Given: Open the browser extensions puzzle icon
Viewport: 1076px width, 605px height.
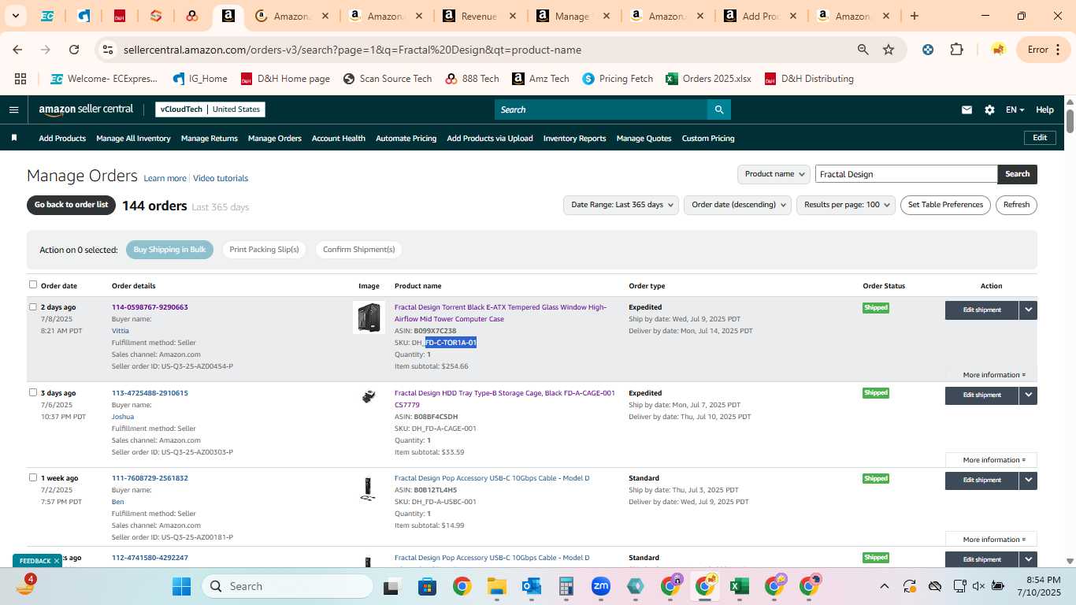Looking at the screenshot, I should [x=956, y=50].
